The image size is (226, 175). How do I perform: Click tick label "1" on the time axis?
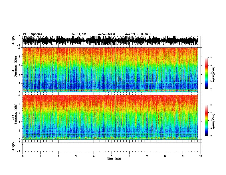[x=40, y=156]
